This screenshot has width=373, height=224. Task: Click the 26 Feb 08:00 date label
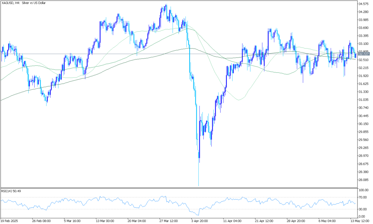42,221
